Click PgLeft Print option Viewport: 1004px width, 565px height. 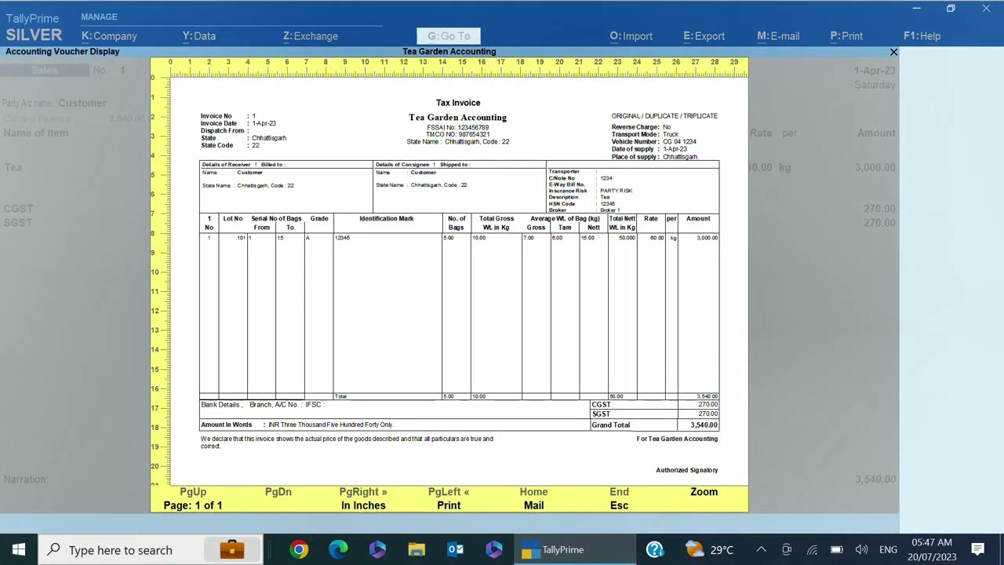pyautogui.click(x=449, y=498)
